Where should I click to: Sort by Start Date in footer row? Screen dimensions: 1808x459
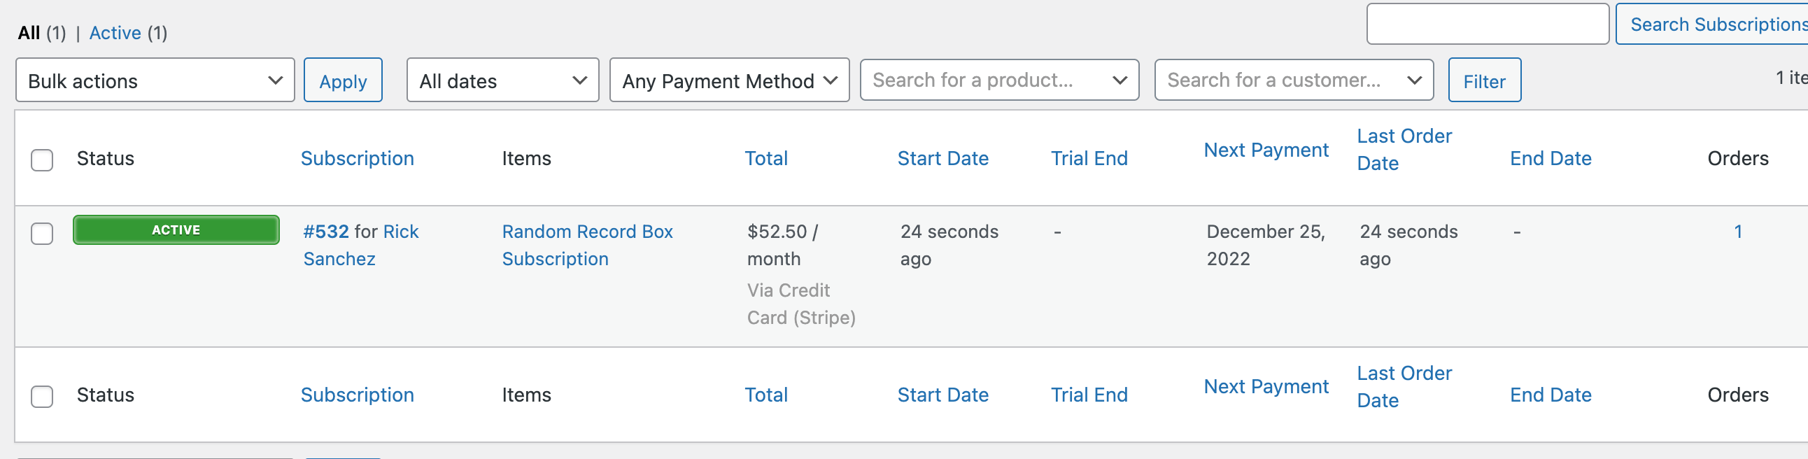(x=942, y=395)
